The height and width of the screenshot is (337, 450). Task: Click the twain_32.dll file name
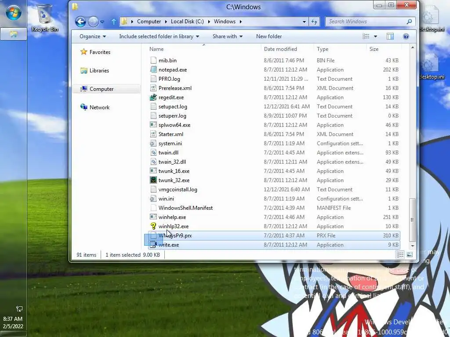172,162
